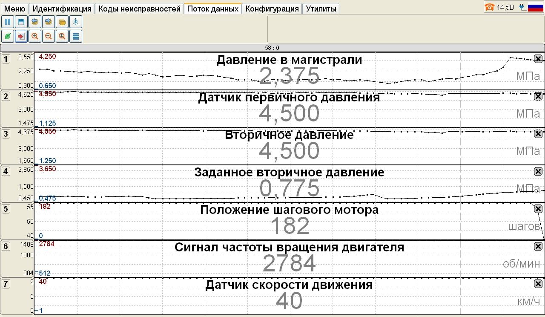Save recorded data with floppy disk icon
Image resolution: width=545 pixels, height=317 pixels.
click(x=21, y=22)
